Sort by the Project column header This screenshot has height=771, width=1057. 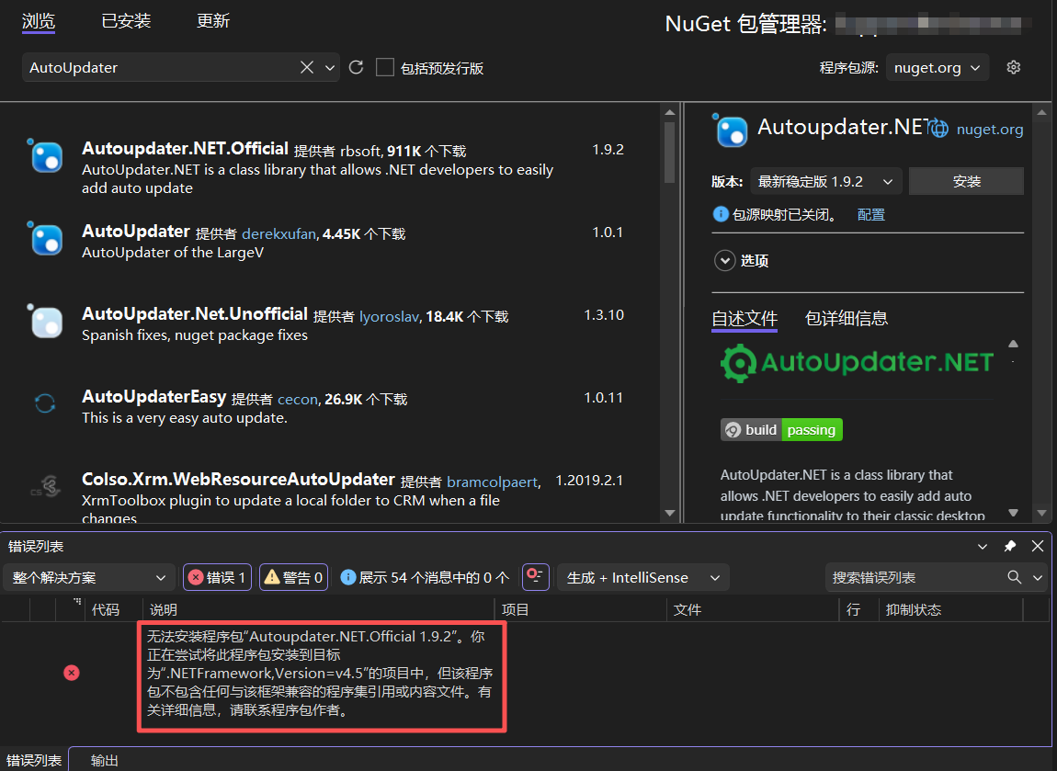[515, 609]
